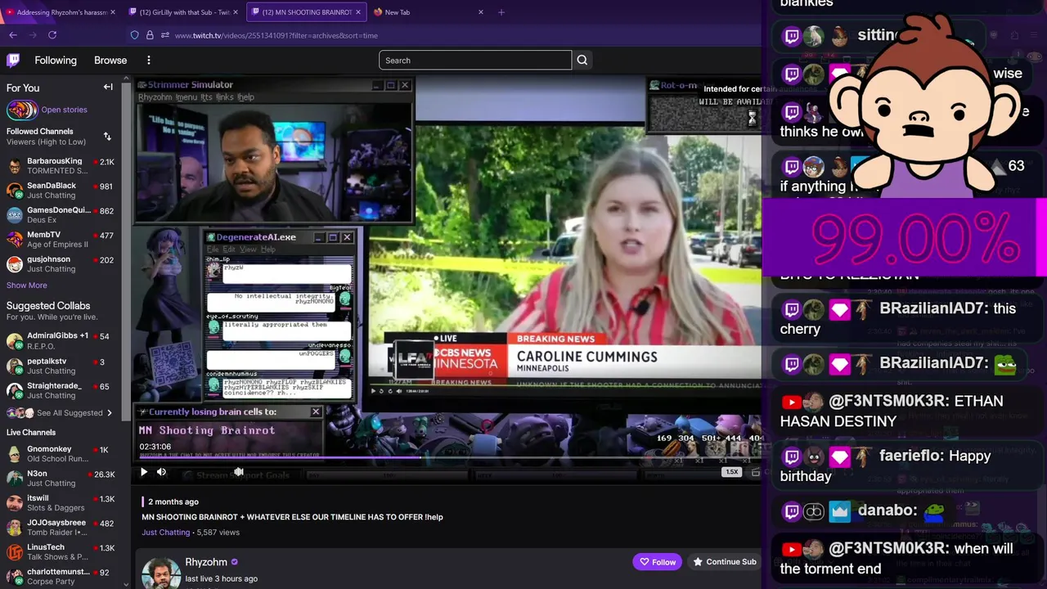Open Straighterade_ channel avatar
The height and width of the screenshot is (589, 1047).
pyautogui.click(x=14, y=390)
